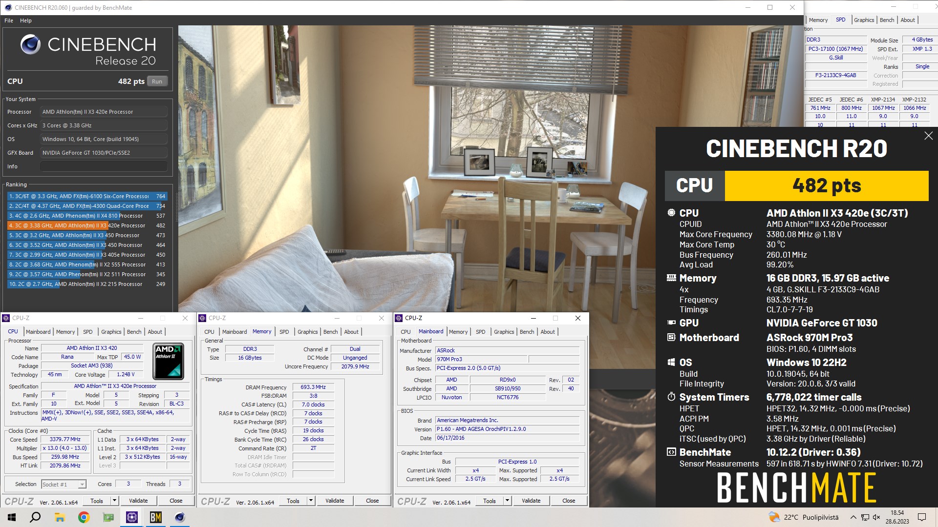Expand the Tools arrow in the Memory CPU-Z window

311,501
